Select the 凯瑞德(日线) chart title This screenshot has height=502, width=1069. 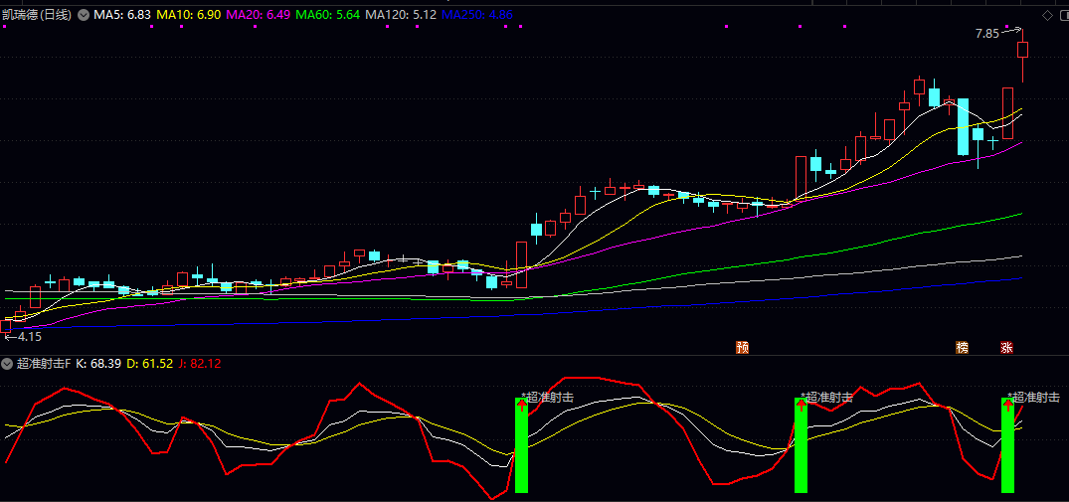(39, 16)
